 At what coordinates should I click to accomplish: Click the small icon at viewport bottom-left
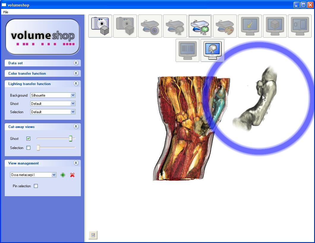click(x=93, y=235)
